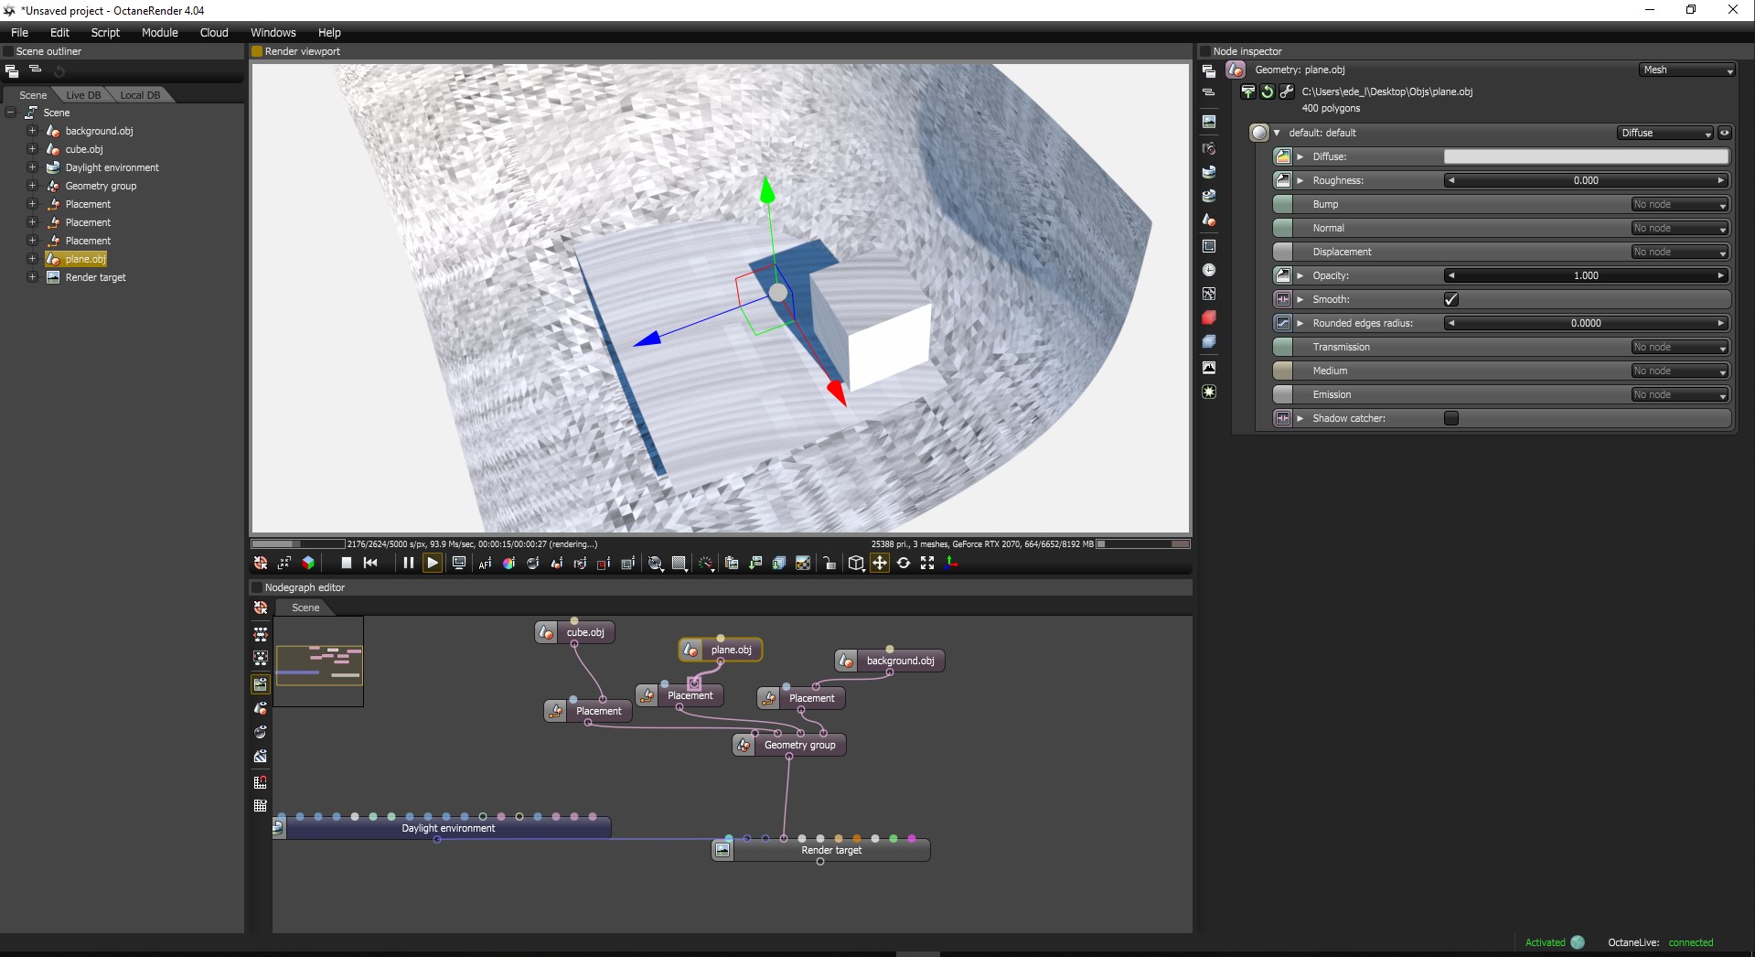Expand the Opacity parameter row

pyautogui.click(x=1300, y=275)
